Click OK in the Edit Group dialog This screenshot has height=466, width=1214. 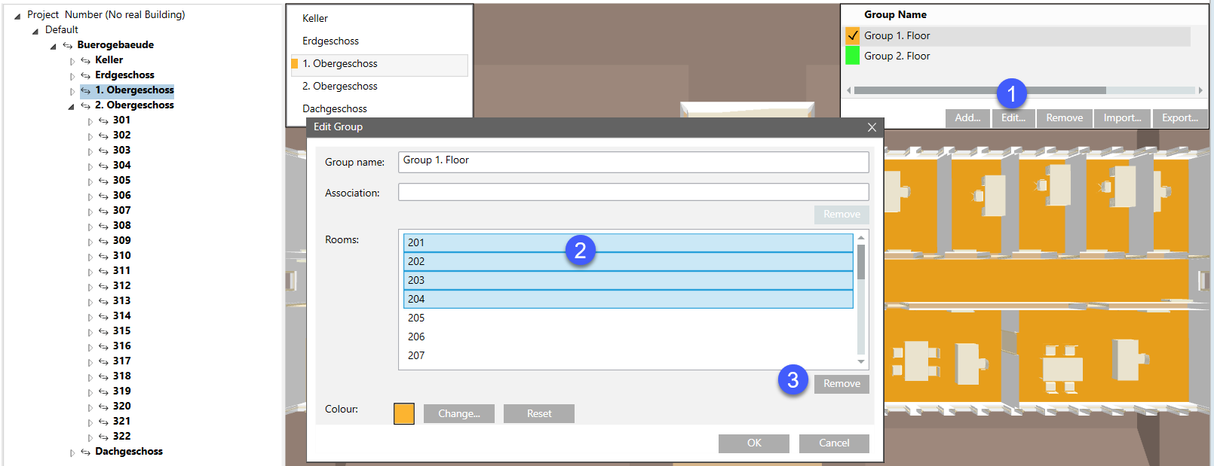[753, 443]
